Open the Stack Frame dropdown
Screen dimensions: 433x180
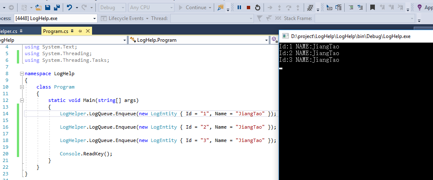[365, 18]
